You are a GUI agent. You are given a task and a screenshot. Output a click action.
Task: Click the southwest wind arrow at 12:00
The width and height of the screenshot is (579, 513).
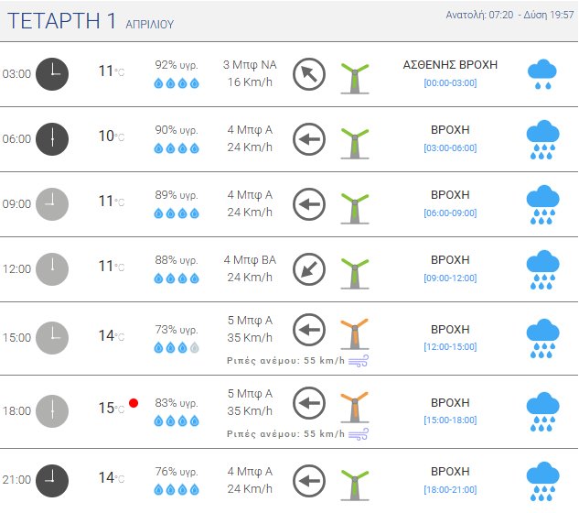pyautogui.click(x=309, y=269)
